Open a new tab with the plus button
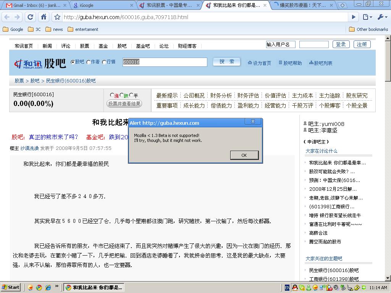 (342, 5)
